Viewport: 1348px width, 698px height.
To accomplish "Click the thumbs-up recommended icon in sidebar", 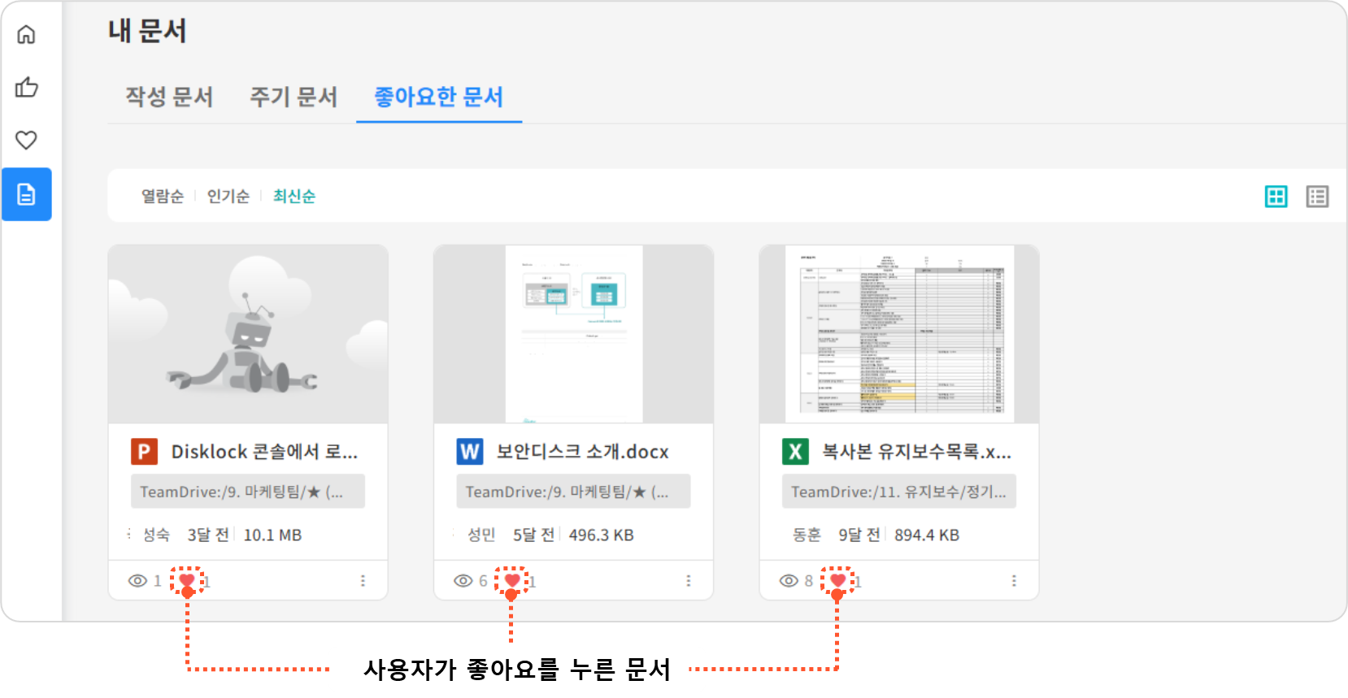I will point(26,87).
